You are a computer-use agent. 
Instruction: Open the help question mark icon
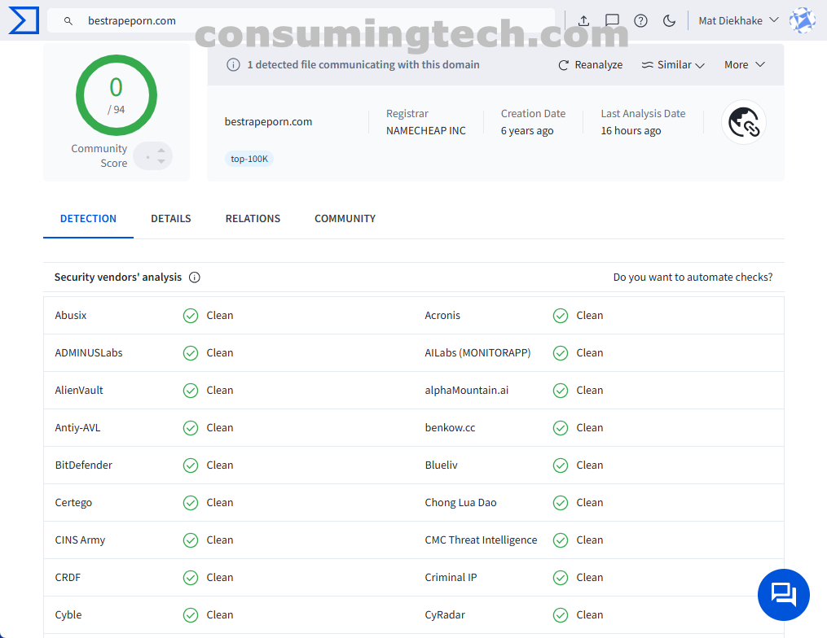[x=640, y=21]
